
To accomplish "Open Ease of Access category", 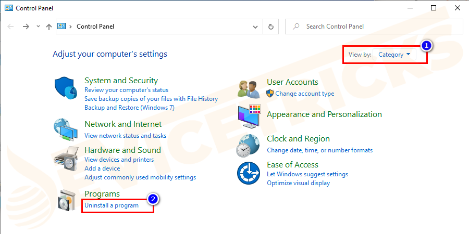I will (x=292, y=165).
